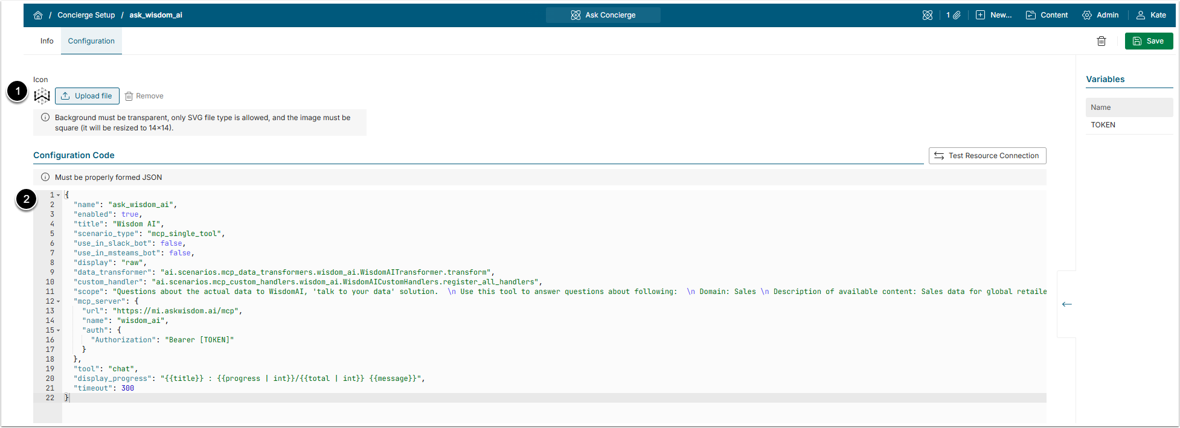The width and height of the screenshot is (1180, 428).
Task: Click Test Resource Connection button
Action: (987, 156)
